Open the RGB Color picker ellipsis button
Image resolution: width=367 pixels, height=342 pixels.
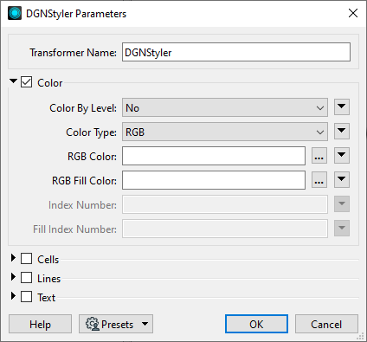319,156
